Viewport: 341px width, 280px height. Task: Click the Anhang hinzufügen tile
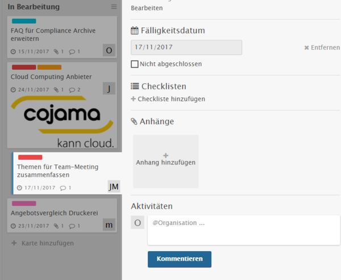(166, 162)
